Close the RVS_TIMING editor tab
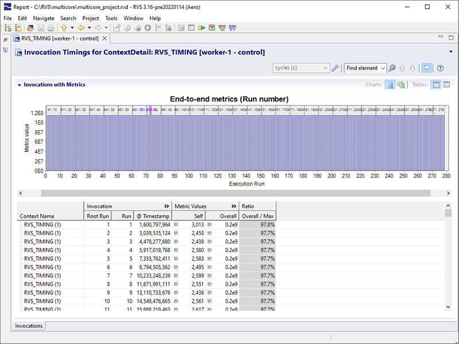 point(104,38)
